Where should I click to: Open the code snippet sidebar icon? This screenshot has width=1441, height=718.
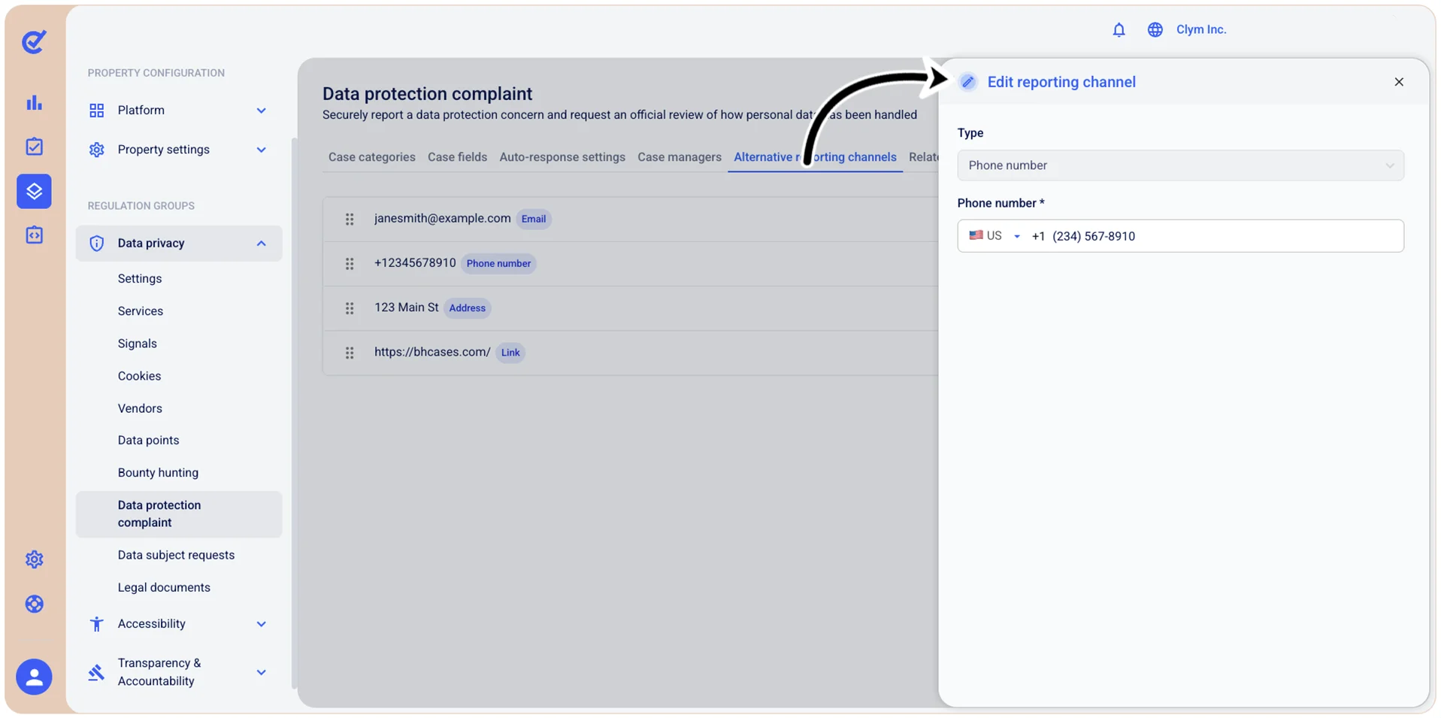coord(35,235)
